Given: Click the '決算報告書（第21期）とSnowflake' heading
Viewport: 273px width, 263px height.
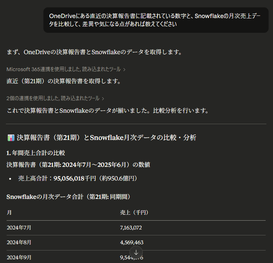Looking at the screenshot, I should (x=106, y=138).
